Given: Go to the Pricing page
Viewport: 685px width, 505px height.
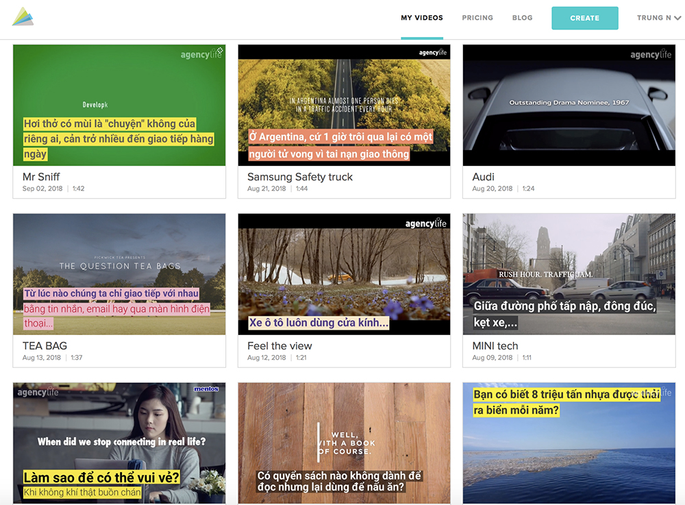Looking at the screenshot, I should pos(477,18).
